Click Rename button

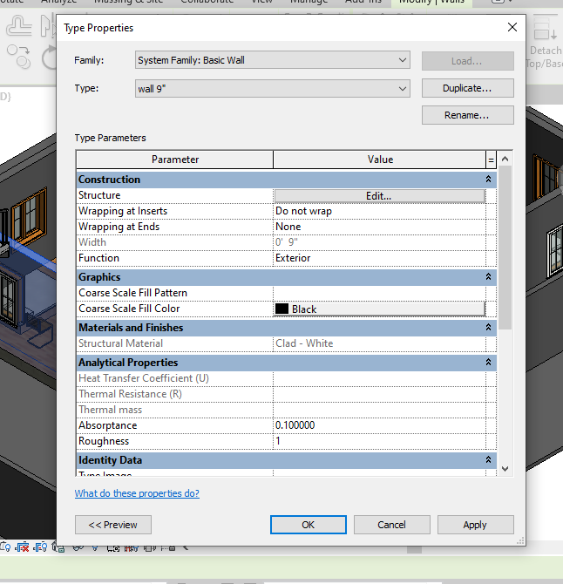click(468, 115)
